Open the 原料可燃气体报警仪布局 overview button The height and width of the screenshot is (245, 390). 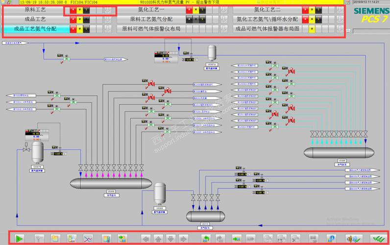pos(151,29)
